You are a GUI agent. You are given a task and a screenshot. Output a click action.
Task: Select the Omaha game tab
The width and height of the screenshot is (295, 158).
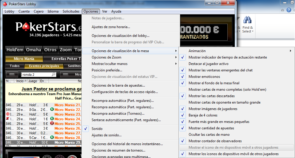[33, 50]
